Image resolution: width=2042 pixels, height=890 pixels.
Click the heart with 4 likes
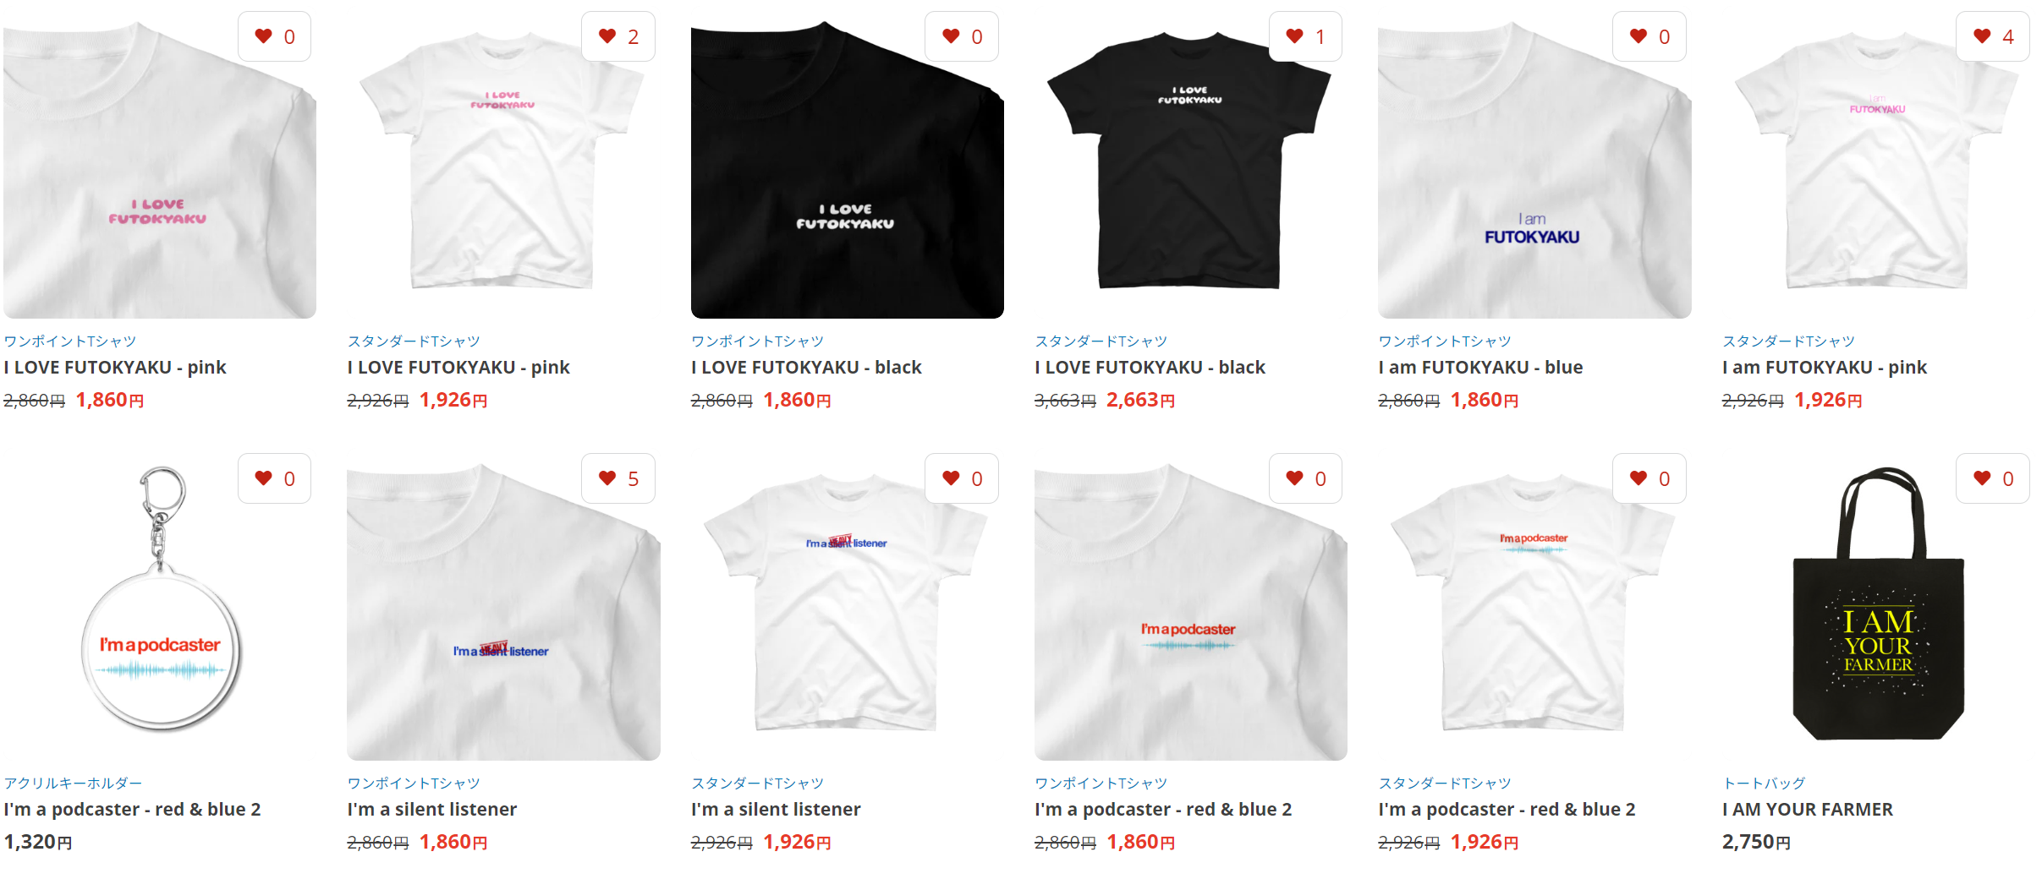pyautogui.click(x=1993, y=36)
